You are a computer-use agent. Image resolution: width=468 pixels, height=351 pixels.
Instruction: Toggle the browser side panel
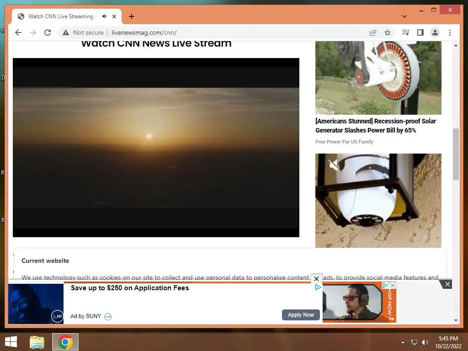420,32
